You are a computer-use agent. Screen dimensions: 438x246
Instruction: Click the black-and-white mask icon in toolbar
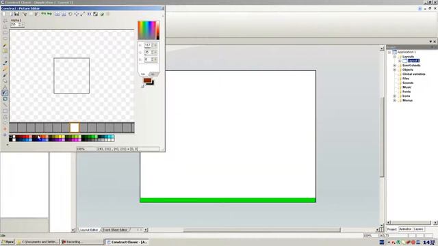(96, 14)
